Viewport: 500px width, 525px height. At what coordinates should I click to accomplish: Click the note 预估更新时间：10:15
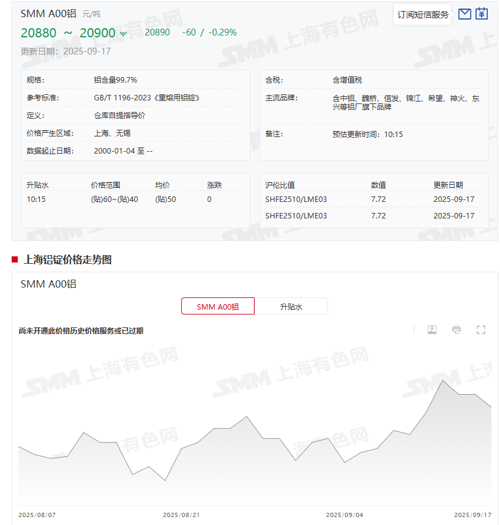click(x=368, y=135)
